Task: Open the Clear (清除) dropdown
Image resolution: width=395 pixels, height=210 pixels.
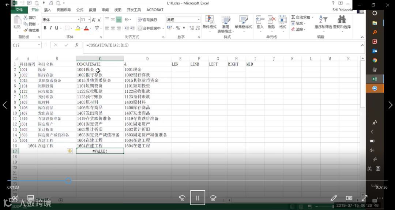Action: click(298, 29)
